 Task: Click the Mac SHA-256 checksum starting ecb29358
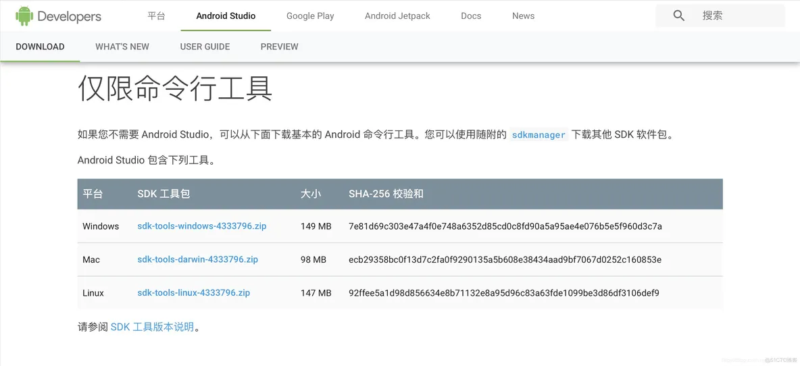click(x=505, y=259)
